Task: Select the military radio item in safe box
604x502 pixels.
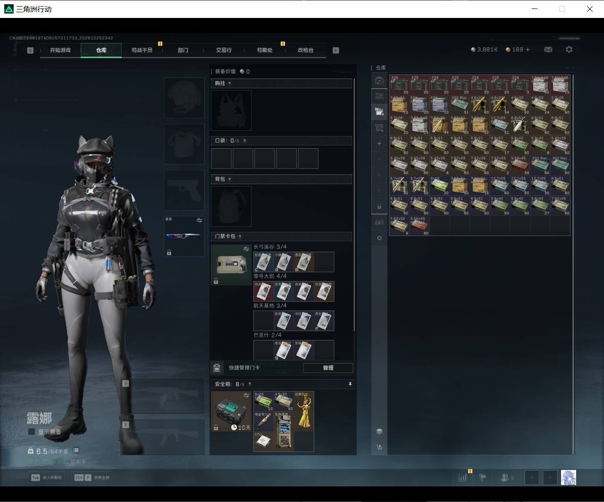Action: (284, 432)
